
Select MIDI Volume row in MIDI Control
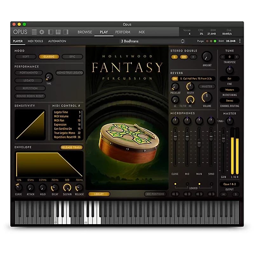click(x=67, y=116)
